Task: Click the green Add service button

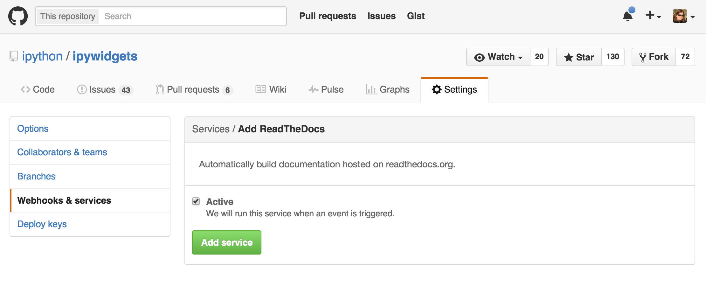Action: [x=226, y=242]
